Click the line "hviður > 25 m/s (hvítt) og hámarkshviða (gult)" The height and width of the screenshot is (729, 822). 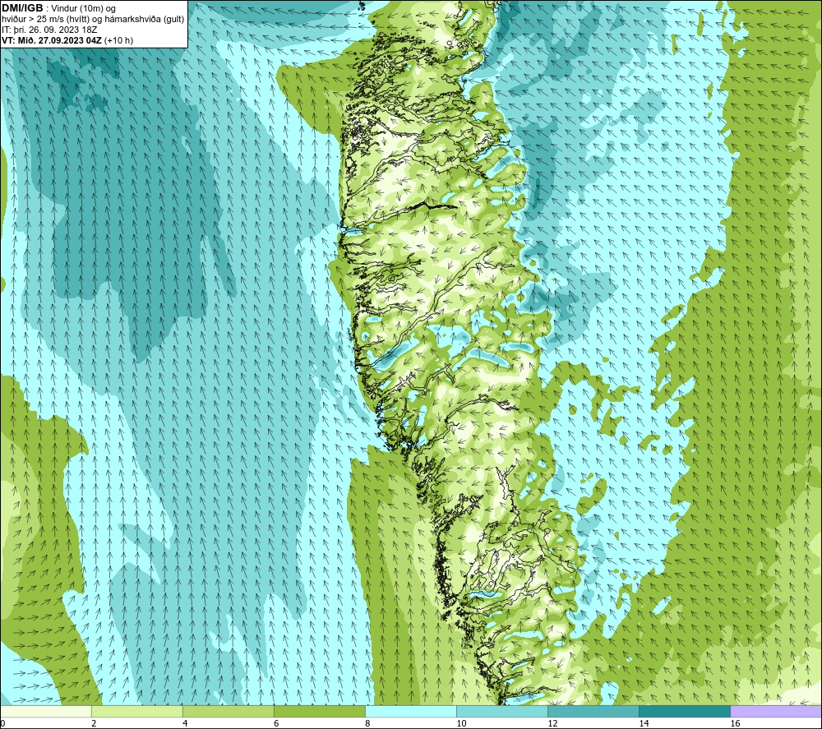93,20
